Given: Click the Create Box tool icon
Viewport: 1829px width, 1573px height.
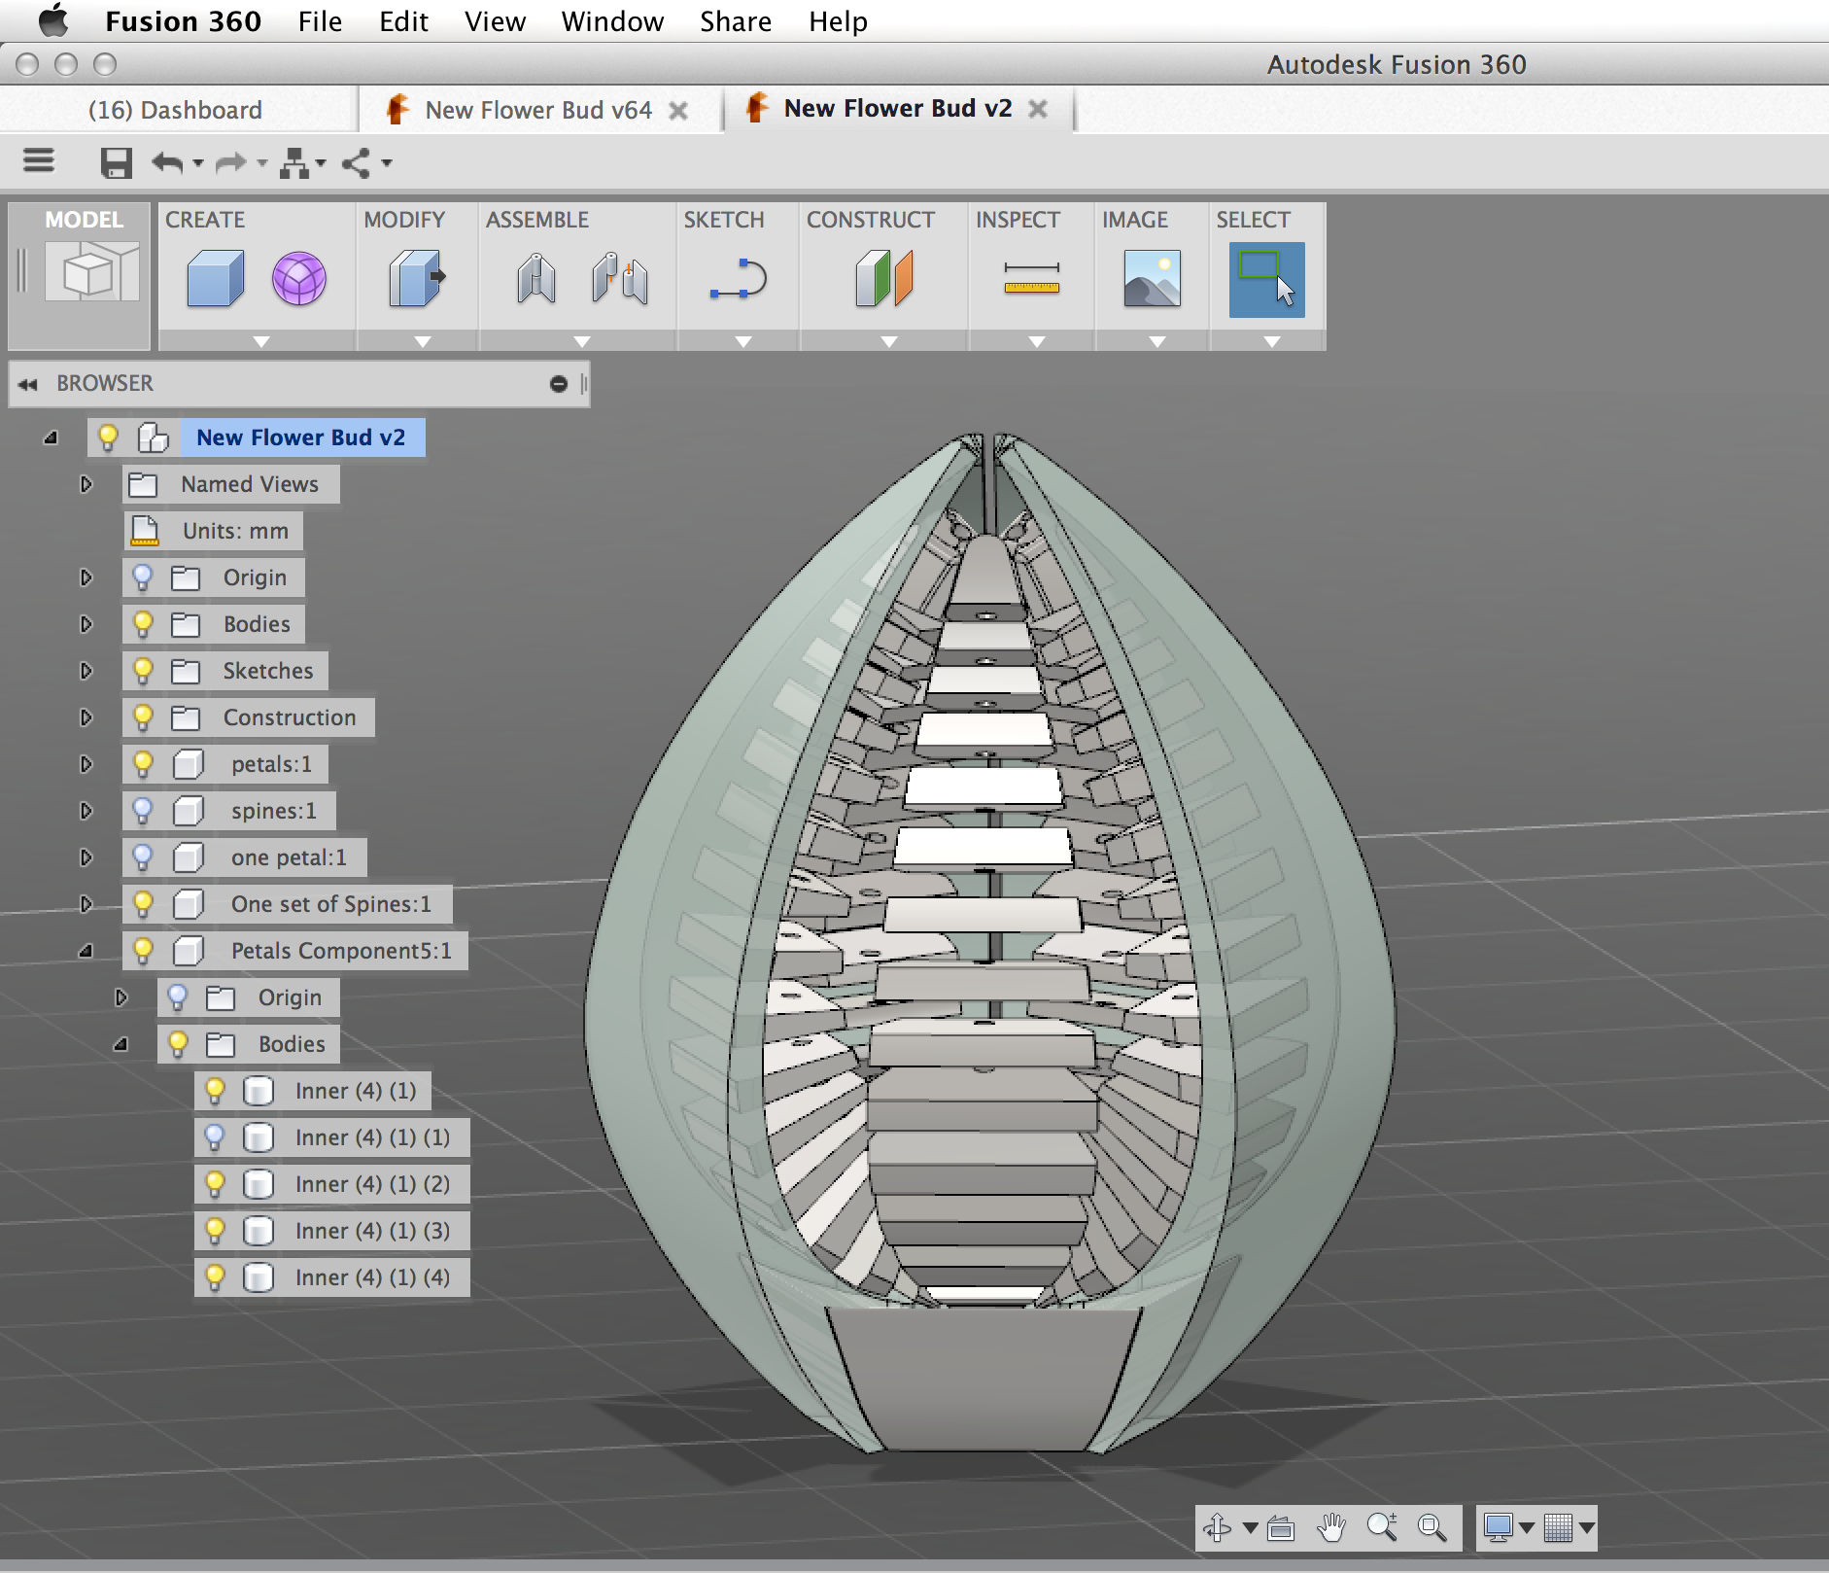Looking at the screenshot, I should (215, 279).
